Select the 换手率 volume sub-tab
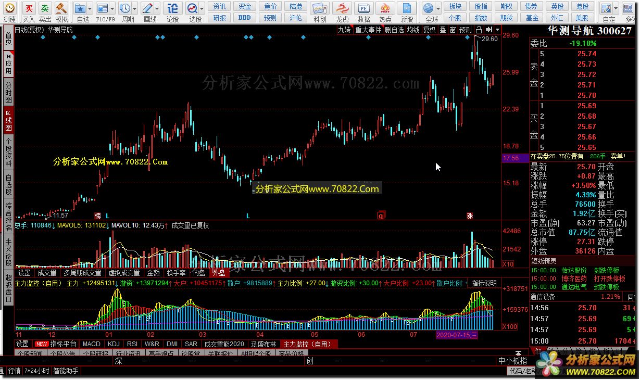Viewport: 640px width, 380px height. pos(176,273)
